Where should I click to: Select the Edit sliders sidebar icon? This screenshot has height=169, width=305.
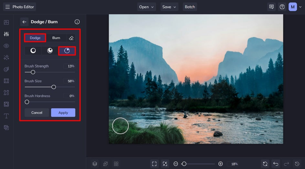point(6,34)
